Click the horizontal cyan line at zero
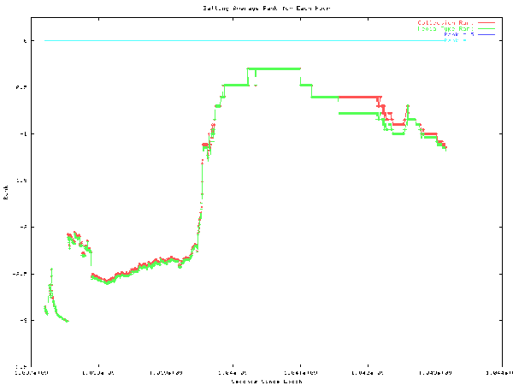The width and height of the screenshot is (513, 385). point(171,40)
